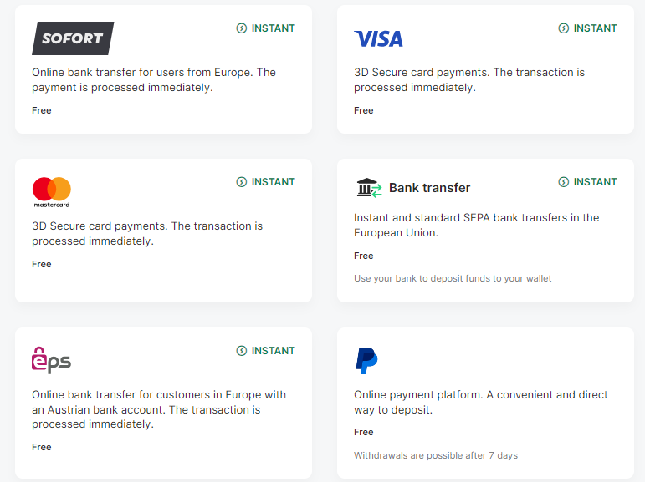Screen dimensions: 645x482
Task: Click the instant icon on SOFORT card
Action: point(242,28)
